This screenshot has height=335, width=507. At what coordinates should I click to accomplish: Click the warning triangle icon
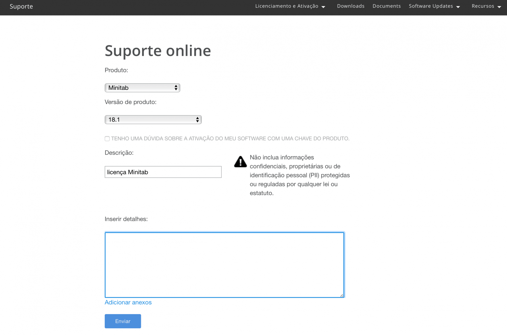[x=241, y=162]
